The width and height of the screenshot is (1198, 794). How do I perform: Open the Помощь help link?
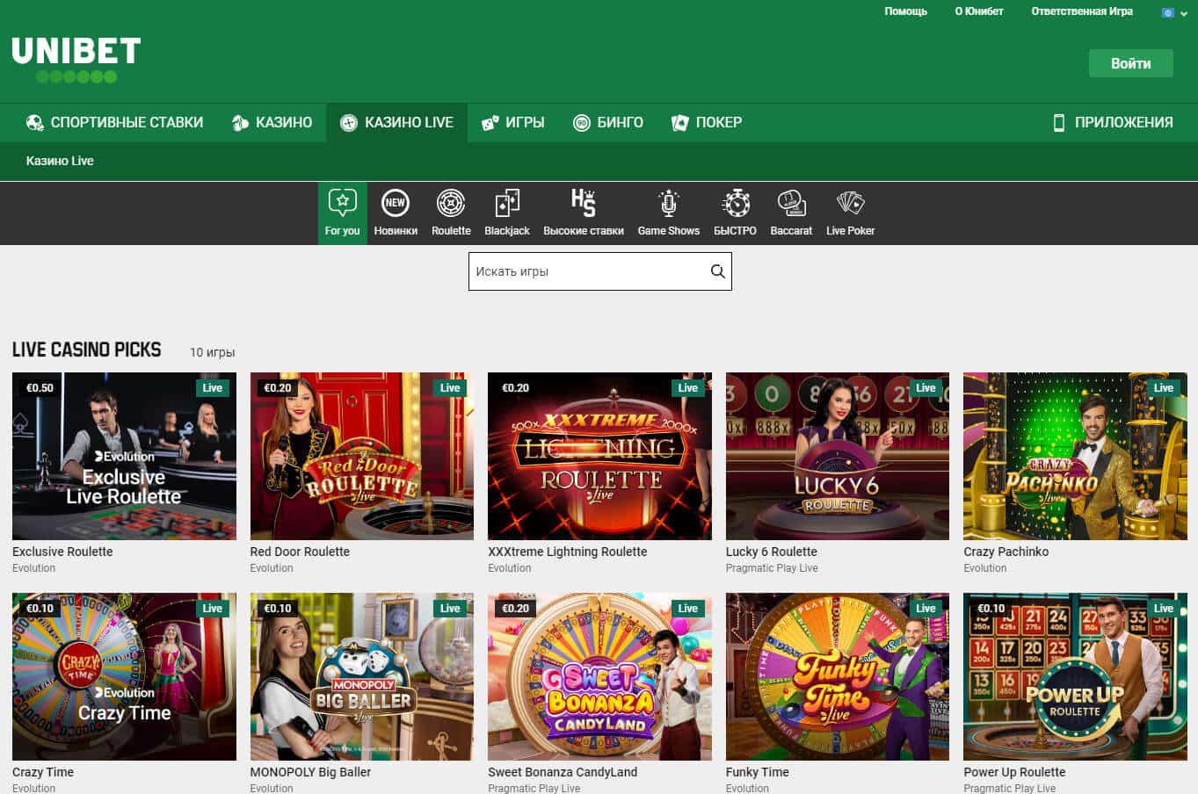pyautogui.click(x=905, y=11)
